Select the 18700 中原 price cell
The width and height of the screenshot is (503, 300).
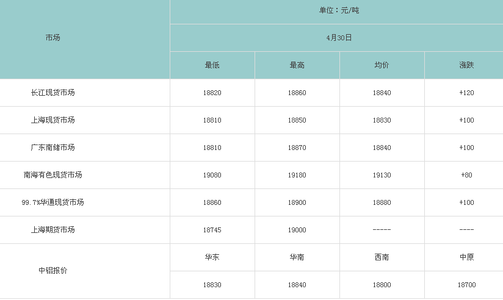(x=466, y=285)
